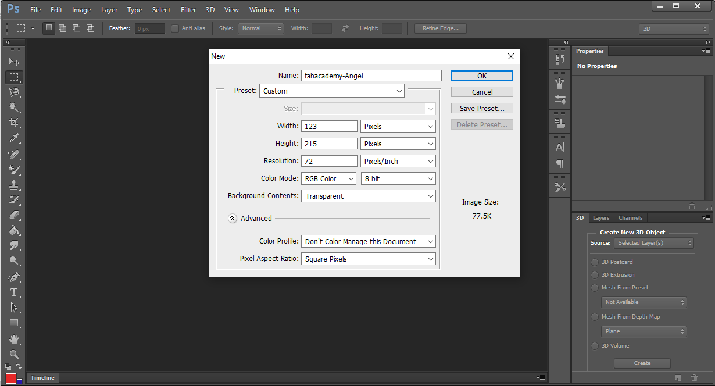Toggle the Anti-alias checkbox
This screenshot has width=715, height=386.
click(x=175, y=28)
